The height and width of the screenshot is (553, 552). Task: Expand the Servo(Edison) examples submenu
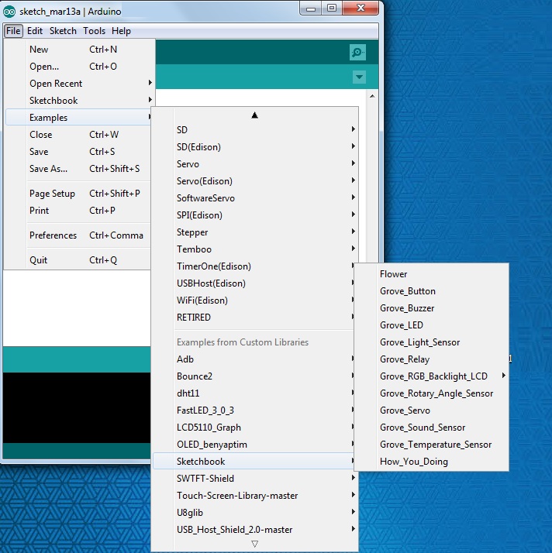(255, 181)
